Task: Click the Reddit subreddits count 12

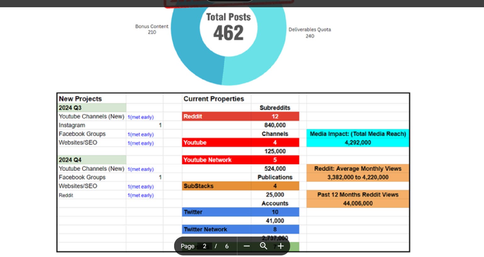Action: tap(275, 117)
